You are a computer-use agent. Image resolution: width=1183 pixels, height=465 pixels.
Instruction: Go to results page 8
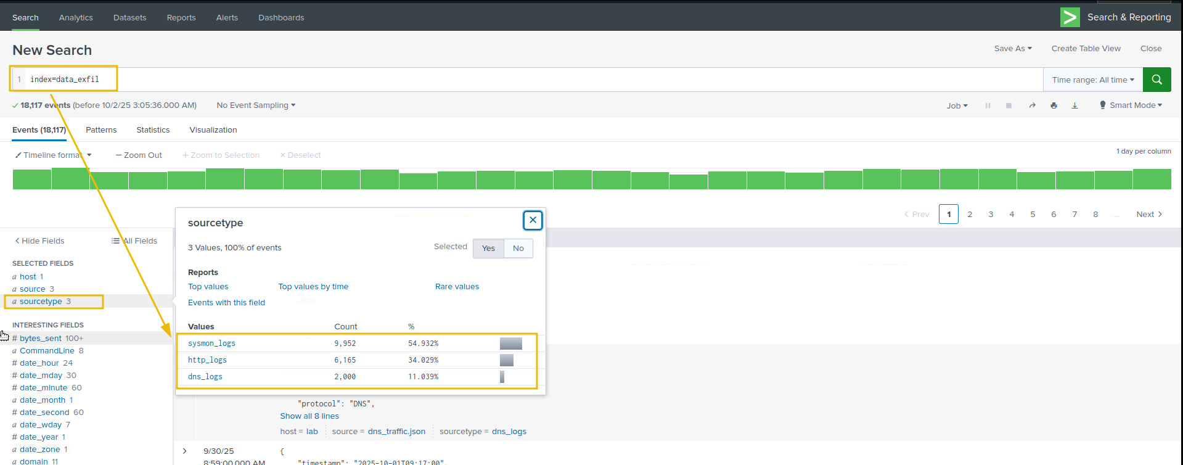pos(1095,215)
